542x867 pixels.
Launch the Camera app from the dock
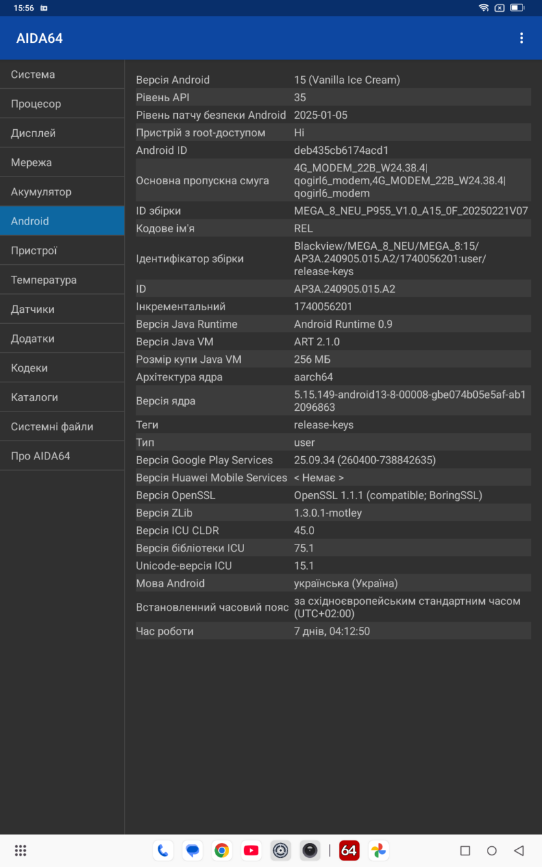coord(310,850)
